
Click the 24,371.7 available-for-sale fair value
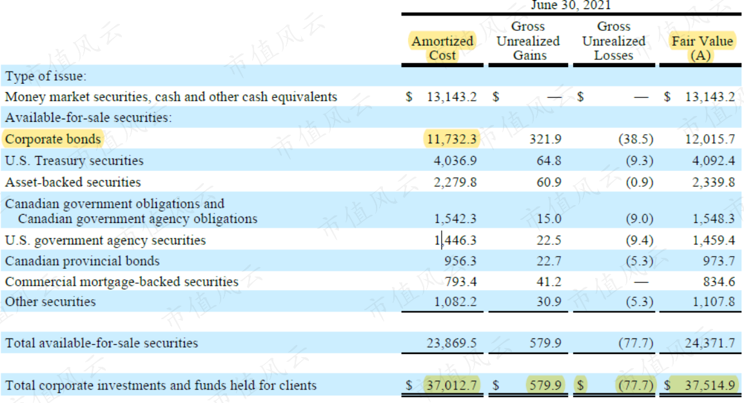coord(710,343)
